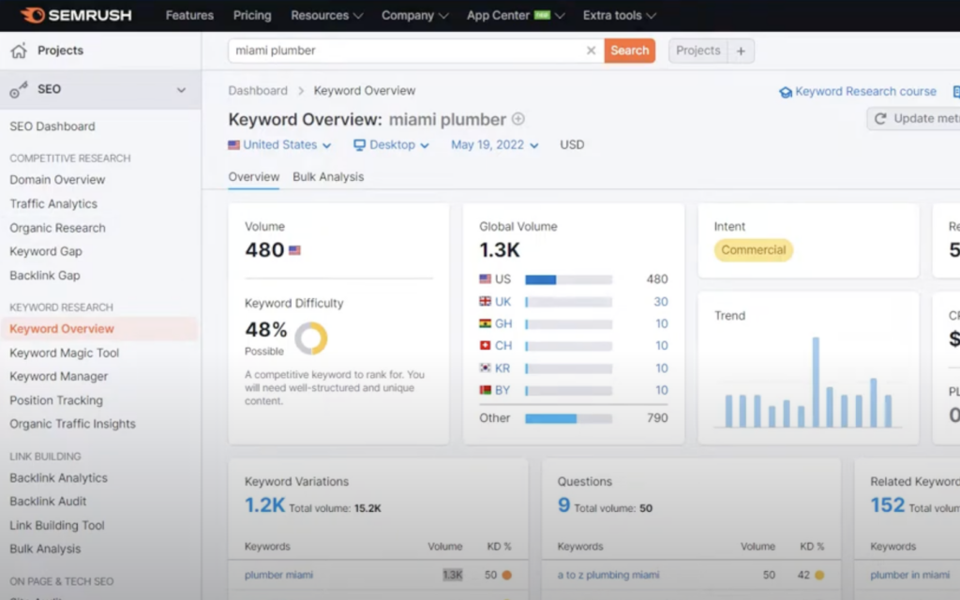Click the Desktop monitor icon

pyautogui.click(x=359, y=145)
